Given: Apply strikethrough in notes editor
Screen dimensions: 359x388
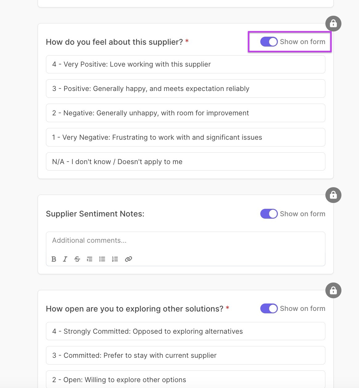Looking at the screenshot, I should coord(77,259).
